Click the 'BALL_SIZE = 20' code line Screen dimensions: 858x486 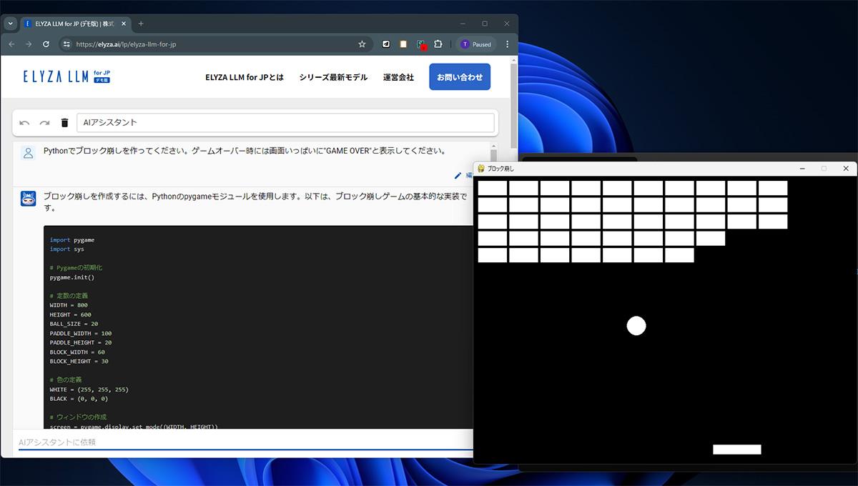[74, 324]
